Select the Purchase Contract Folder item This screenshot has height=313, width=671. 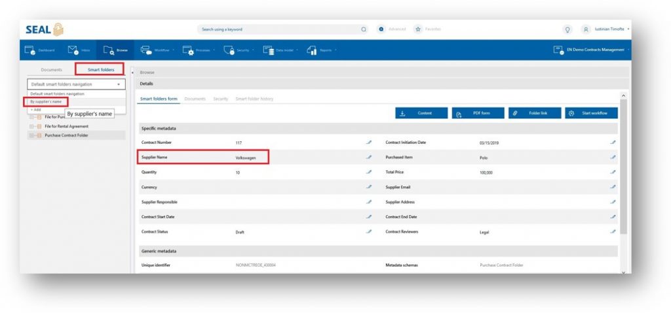(66, 135)
